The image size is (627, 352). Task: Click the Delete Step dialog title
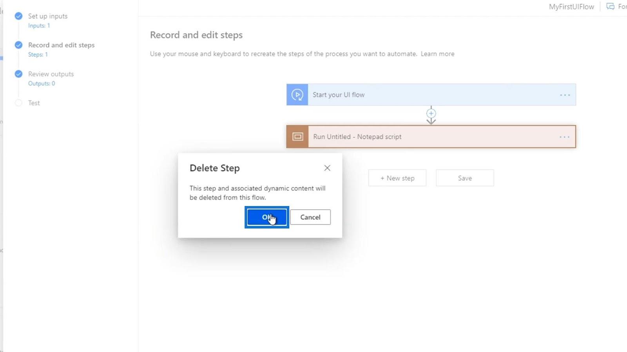click(215, 168)
